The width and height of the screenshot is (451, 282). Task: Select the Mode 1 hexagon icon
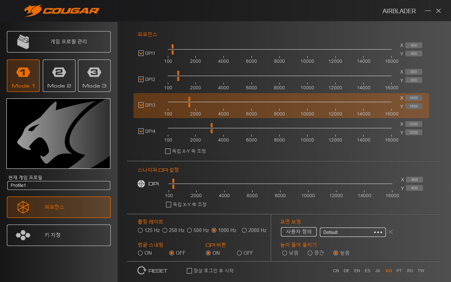[23, 72]
